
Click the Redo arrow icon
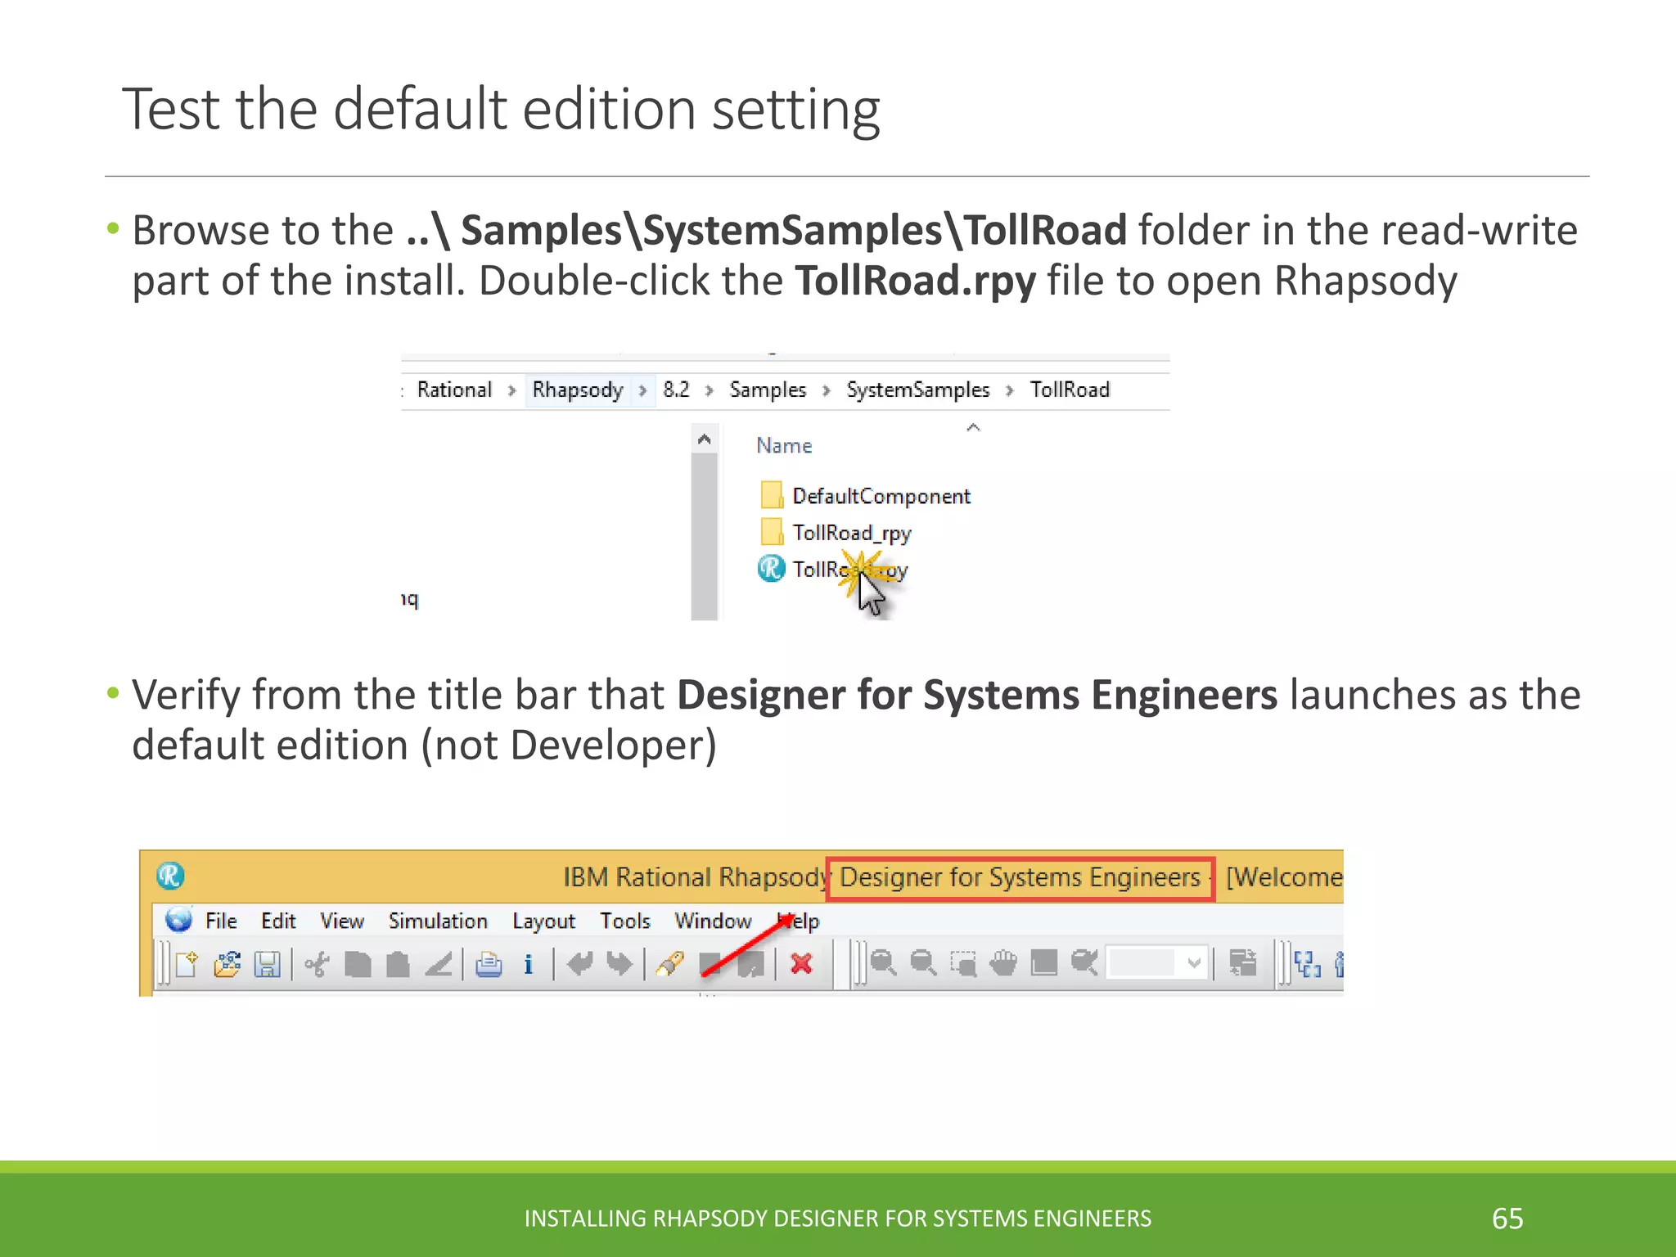tap(619, 964)
